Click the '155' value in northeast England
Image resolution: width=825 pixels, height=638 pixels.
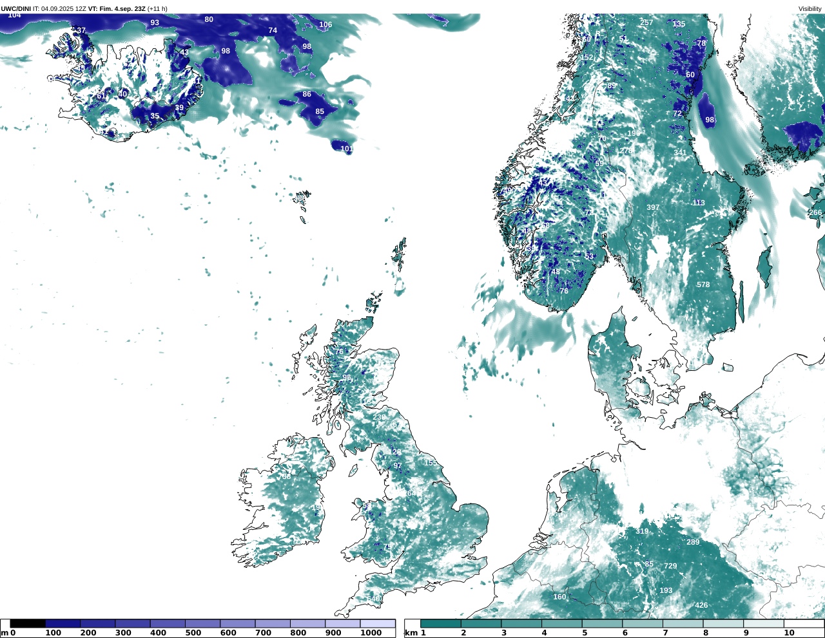tap(431, 462)
